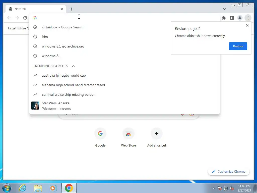The height and width of the screenshot is (193, 257).
Task: Focus the address bar input
Action: point(124,18)
